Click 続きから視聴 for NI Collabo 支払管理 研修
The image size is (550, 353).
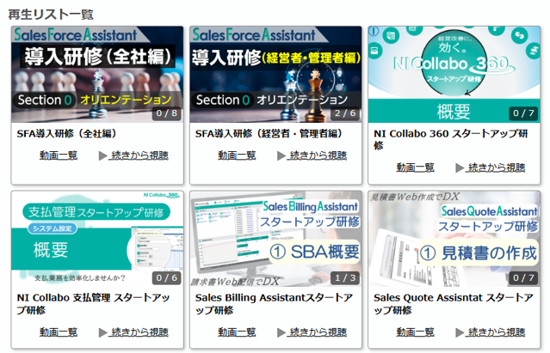[x=139, y=332]
